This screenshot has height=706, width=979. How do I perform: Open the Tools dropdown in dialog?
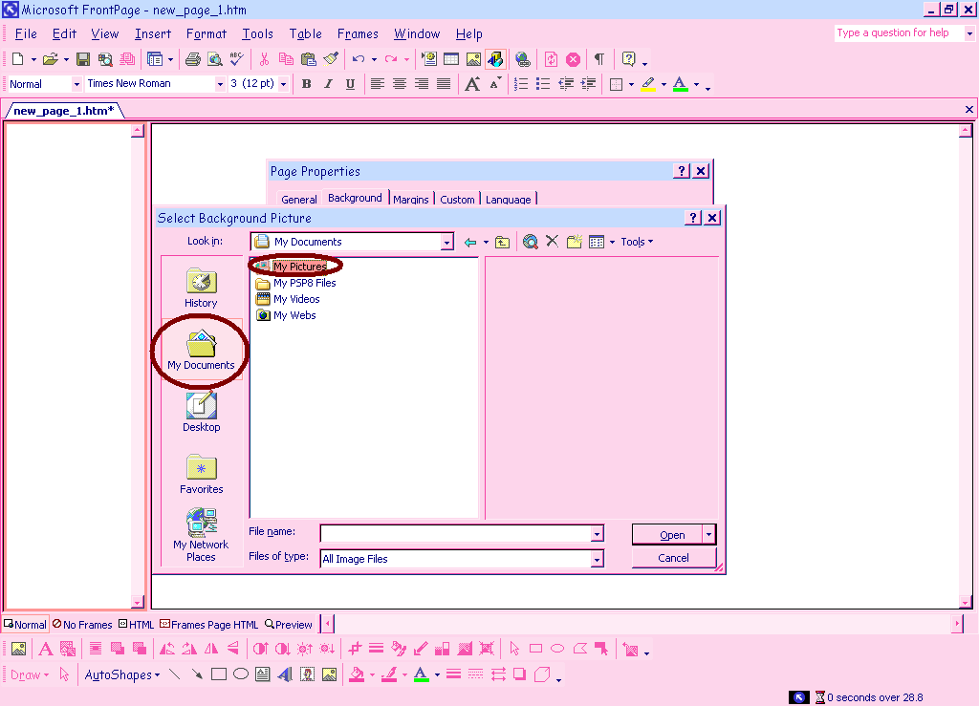(636, 242)
